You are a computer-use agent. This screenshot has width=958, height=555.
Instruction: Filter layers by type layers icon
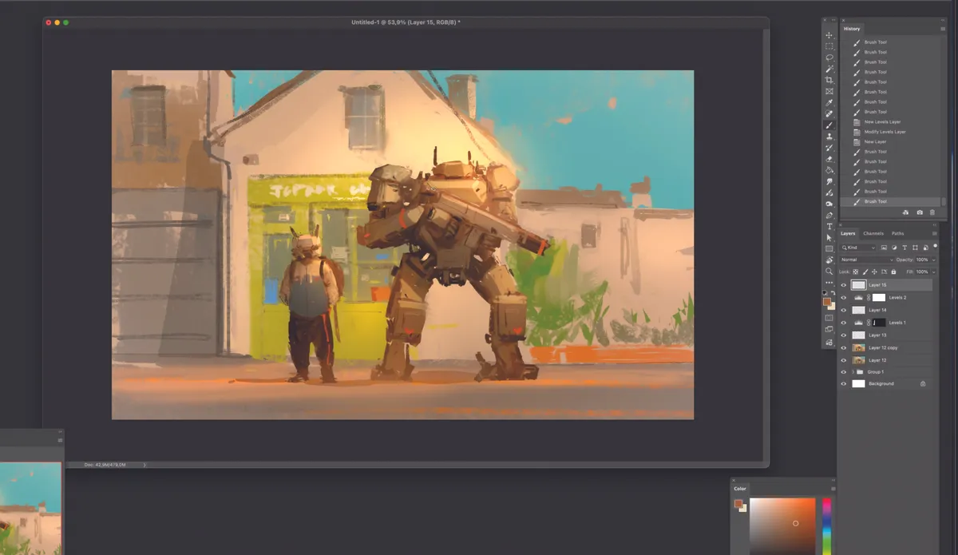click(905, 248)
